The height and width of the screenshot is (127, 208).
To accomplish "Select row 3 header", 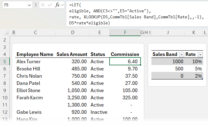I will [x=5, y=47].
